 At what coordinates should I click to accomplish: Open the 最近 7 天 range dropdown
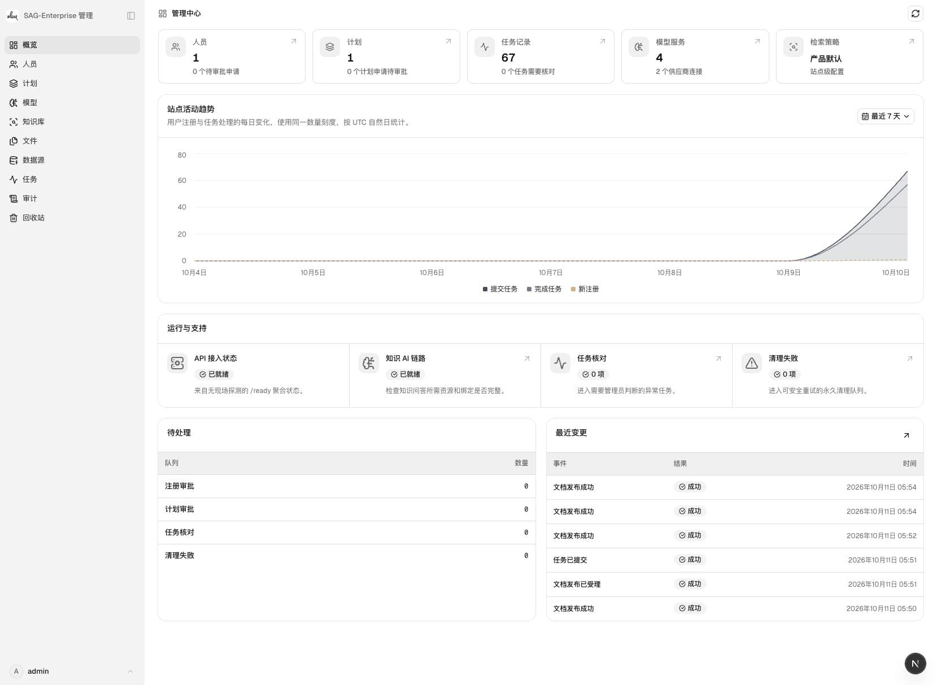coord(886,116)
